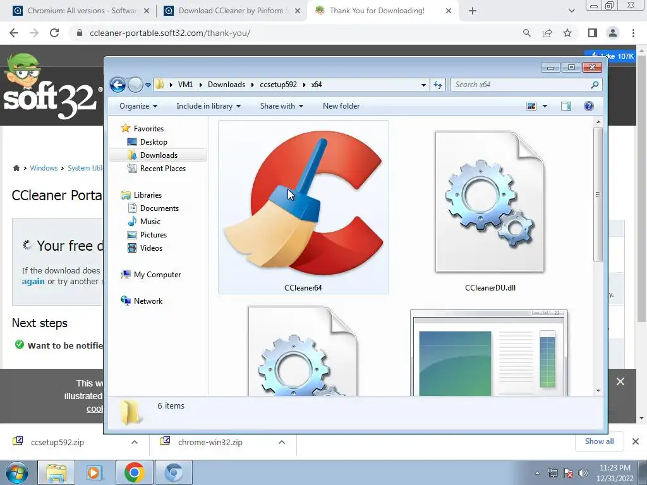
Task: Click the volume icon in system tray
Action: (x=583, y=473)
